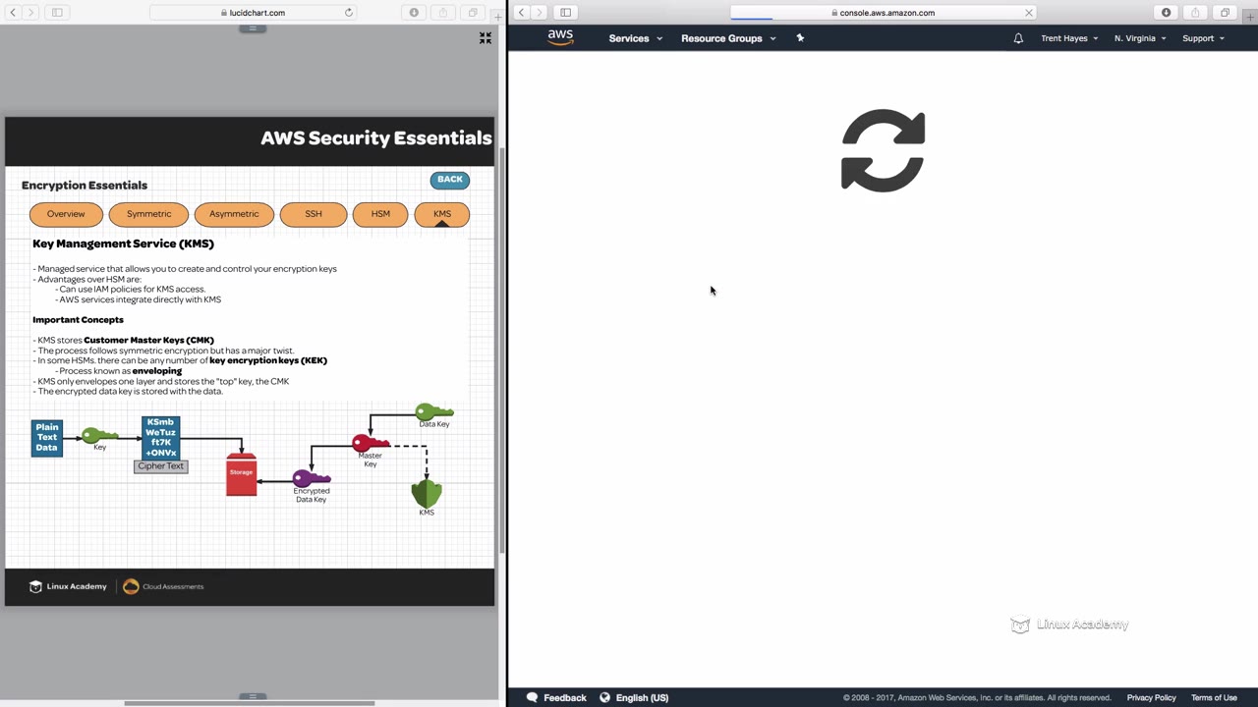Image resolution: width=1258 pixels, height=707 pixels.
Task: Click the Feedback button in AWS footer
Action: (556, 697)
